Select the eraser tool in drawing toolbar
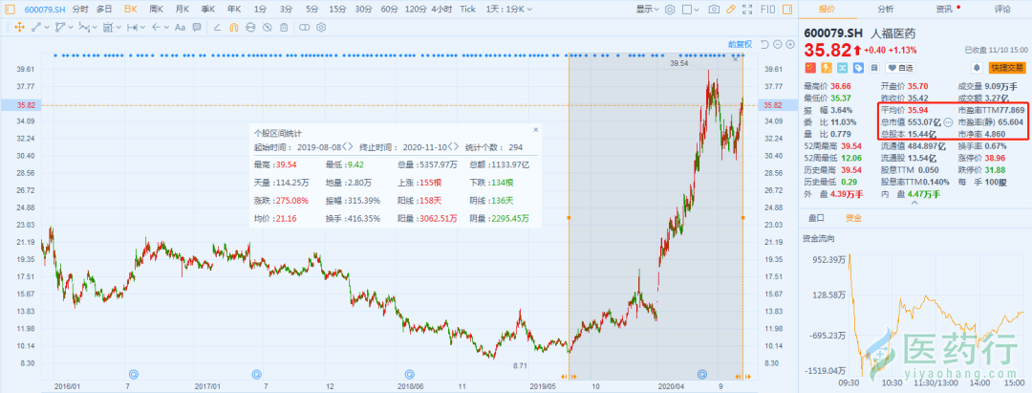This screenshot has height=393, width=1032. tap(217, 27)
